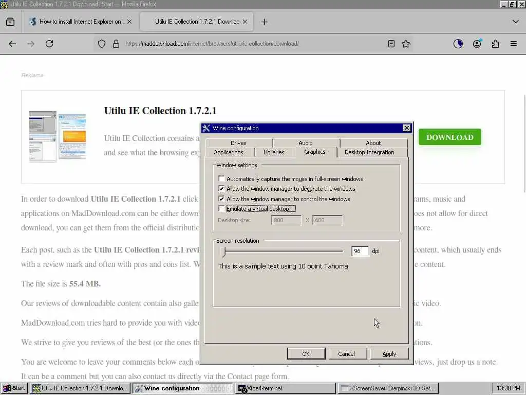Image resolution: width=526 pixels, height=395 pixels.
Task: Select Utilu IE Collection taskbar button
Action: (80, 388)
